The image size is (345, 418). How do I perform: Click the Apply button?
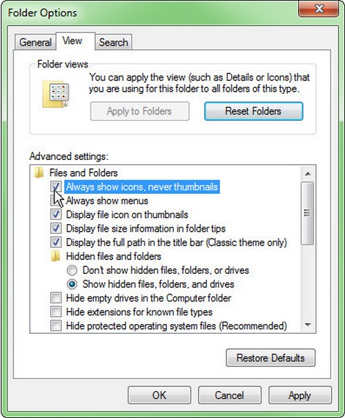click(x=300, y=395)
